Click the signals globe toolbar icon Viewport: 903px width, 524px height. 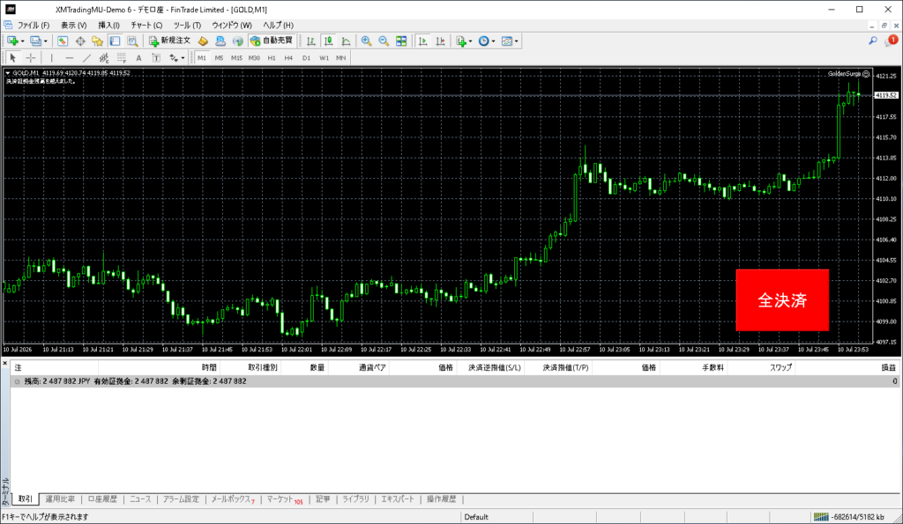point(238,41)
